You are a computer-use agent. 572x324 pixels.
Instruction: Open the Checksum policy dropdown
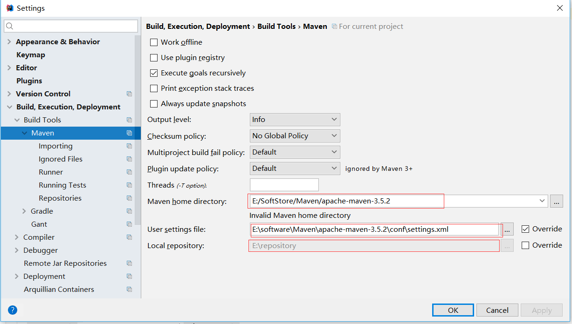click(x=295, y=136)
